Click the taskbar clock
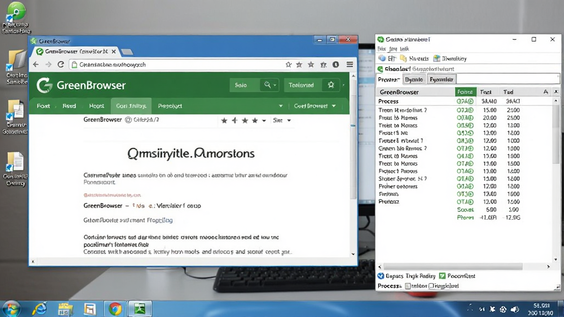This screenshot has width=564, height=317. coord(541,309)
